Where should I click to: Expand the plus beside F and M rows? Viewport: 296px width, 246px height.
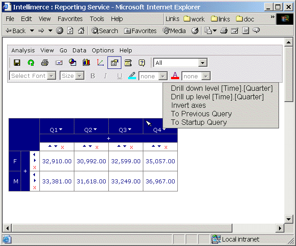[x=25, y=171]
